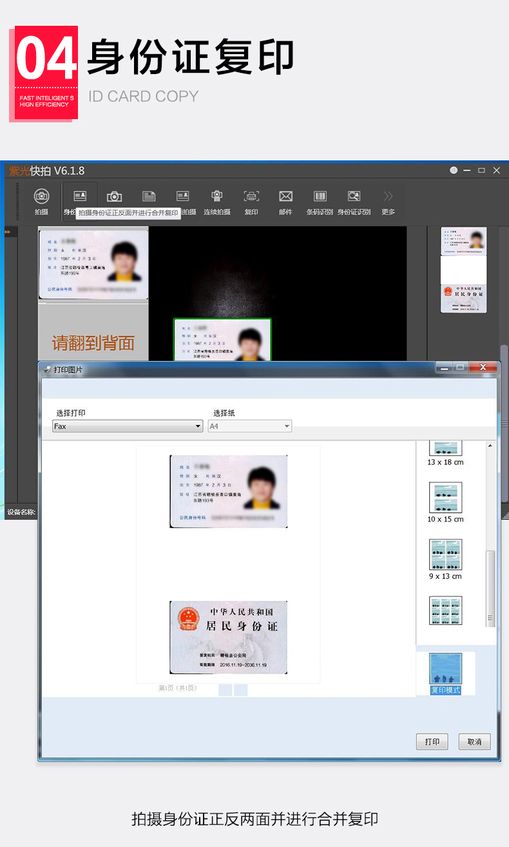The height and width of the screenshot is (847, 509).
Task: Expand the left side panel double arrow
Action: click(x=8, y=232)
